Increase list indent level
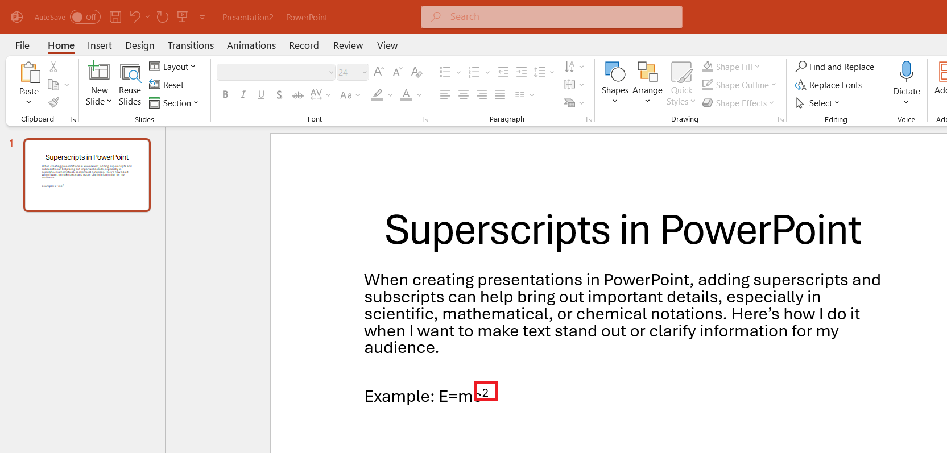This screenshot has width=947, height=453. coord(521,72)
